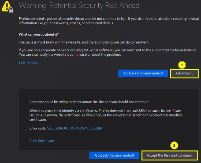201x163 pixels.
Task: Click Accept the Risk and Continue
Action: pos(170,155)
